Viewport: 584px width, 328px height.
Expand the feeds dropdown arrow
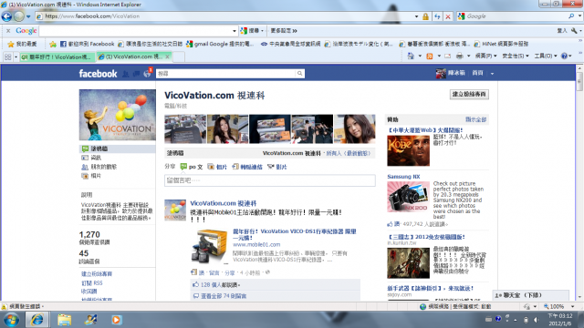(x=439, y=56)
